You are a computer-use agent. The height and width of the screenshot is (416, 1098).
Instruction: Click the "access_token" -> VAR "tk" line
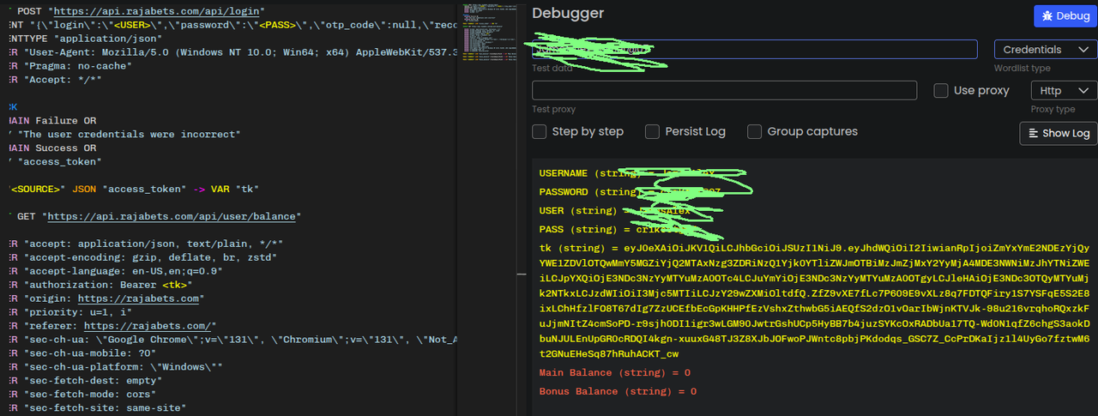pos(133,189)
